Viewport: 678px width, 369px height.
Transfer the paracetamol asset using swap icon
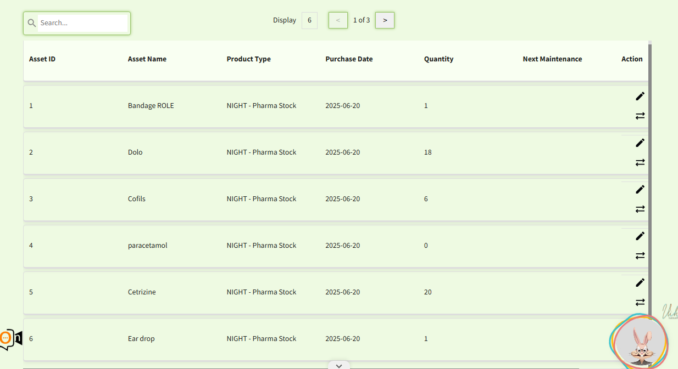pos(640,256)
